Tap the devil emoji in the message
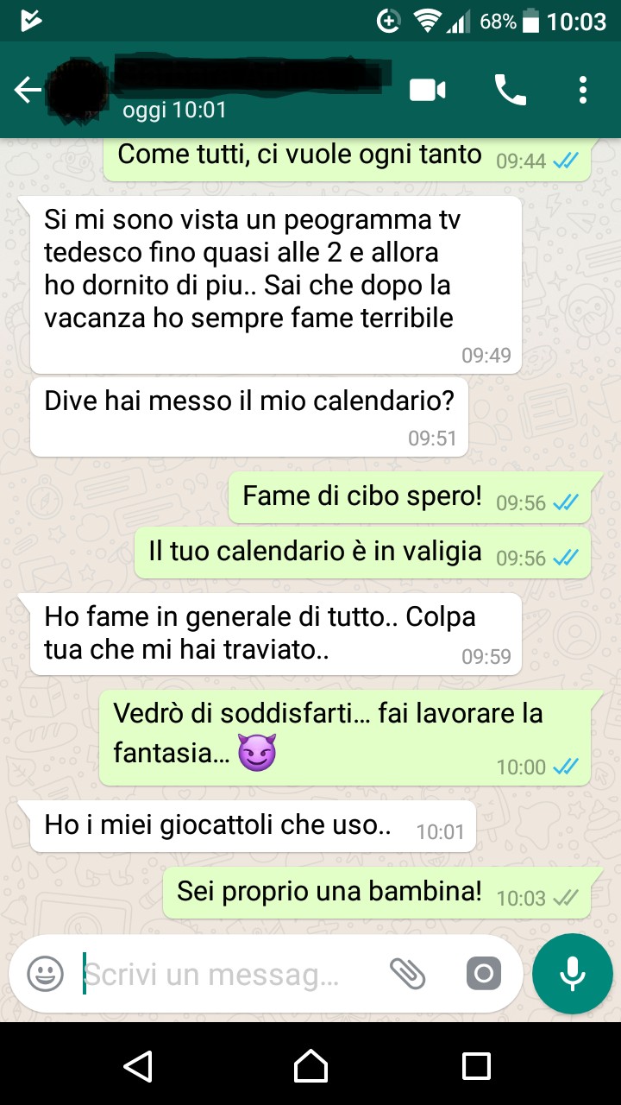Screen dimensions: 621x1105 [256, 755]
